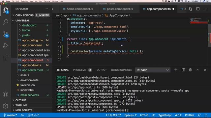Open editor more actions ellipsis

(x=205, y=9)
